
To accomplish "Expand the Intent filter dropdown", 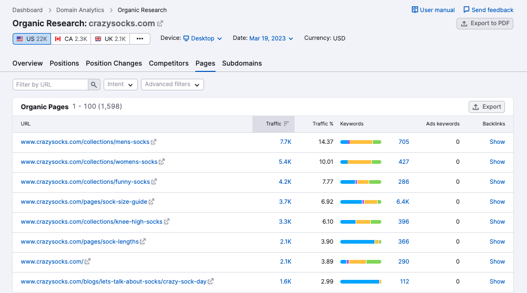I will click(x=120, y=85).
